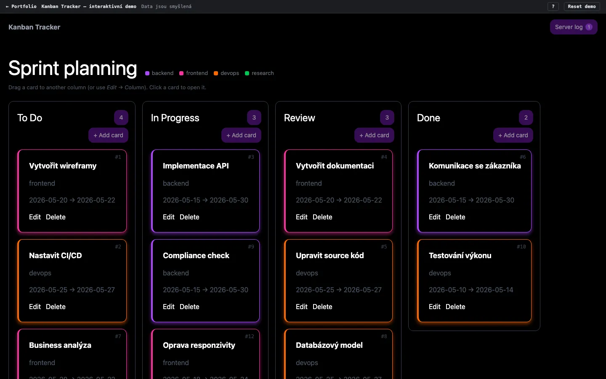Delete the Compliance check card
The image size is (606, 379).
click(x=189, y=307)
